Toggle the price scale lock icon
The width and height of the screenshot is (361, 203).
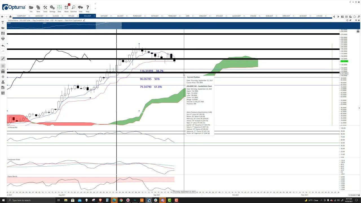pyautogui.click(x=358, y=31)
